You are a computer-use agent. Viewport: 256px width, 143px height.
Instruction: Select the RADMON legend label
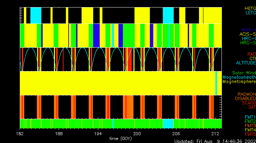pyautogui.click(x=247, y=94)
